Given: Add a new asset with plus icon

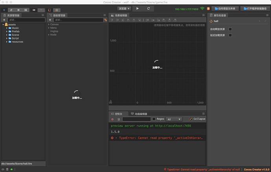Looking at the screenshot, I should click(x=4, y=20).
